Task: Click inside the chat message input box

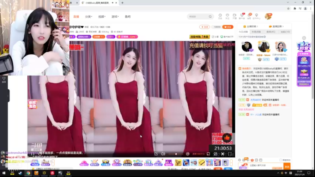Action: pyautogui.click(x=265, y=166)
